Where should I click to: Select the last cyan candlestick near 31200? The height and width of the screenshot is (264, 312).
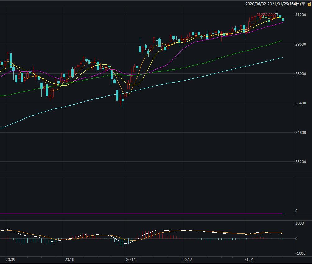[x=283, y=19]
